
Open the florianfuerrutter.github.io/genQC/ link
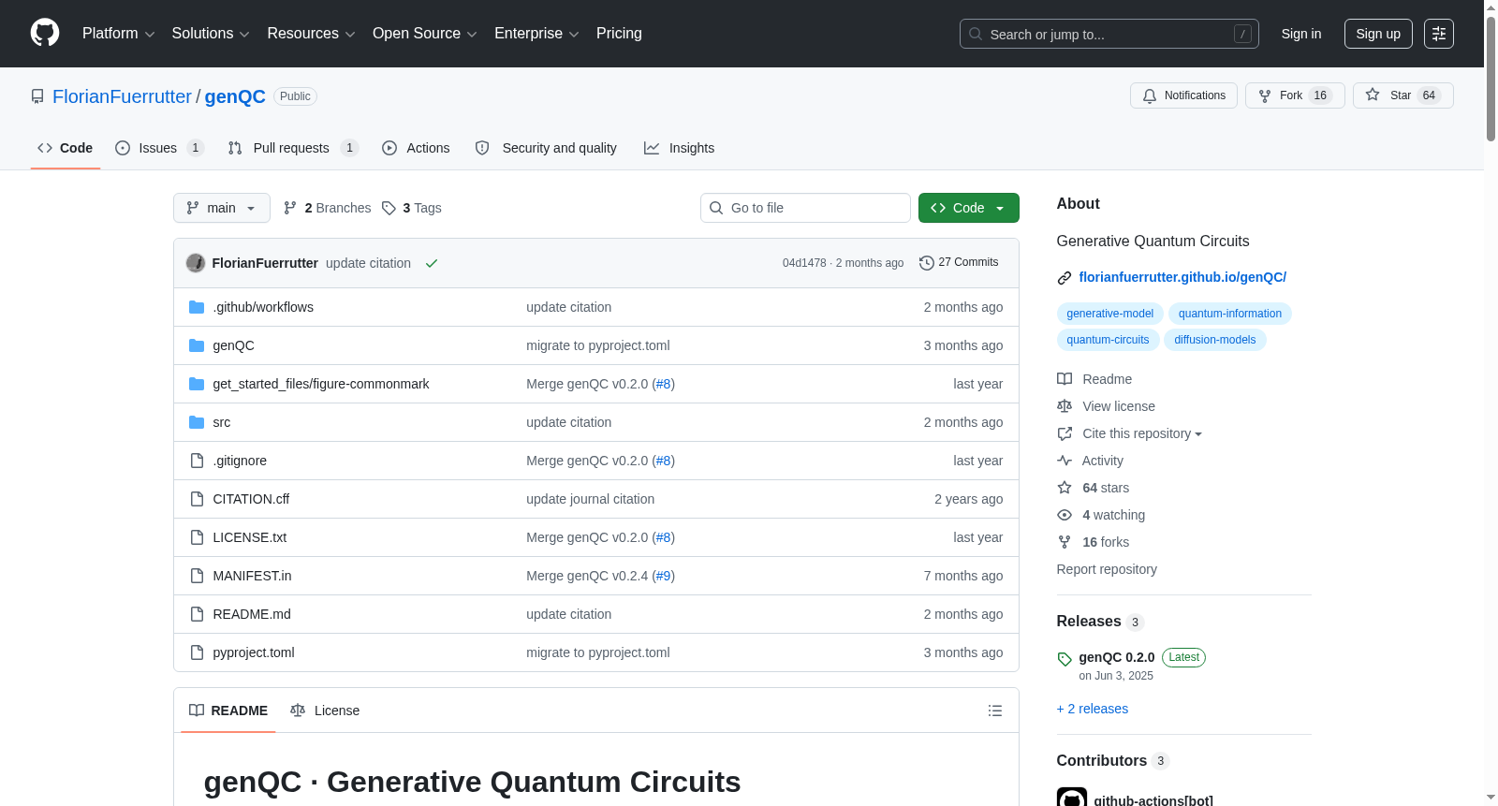[x=1182, y=277]
